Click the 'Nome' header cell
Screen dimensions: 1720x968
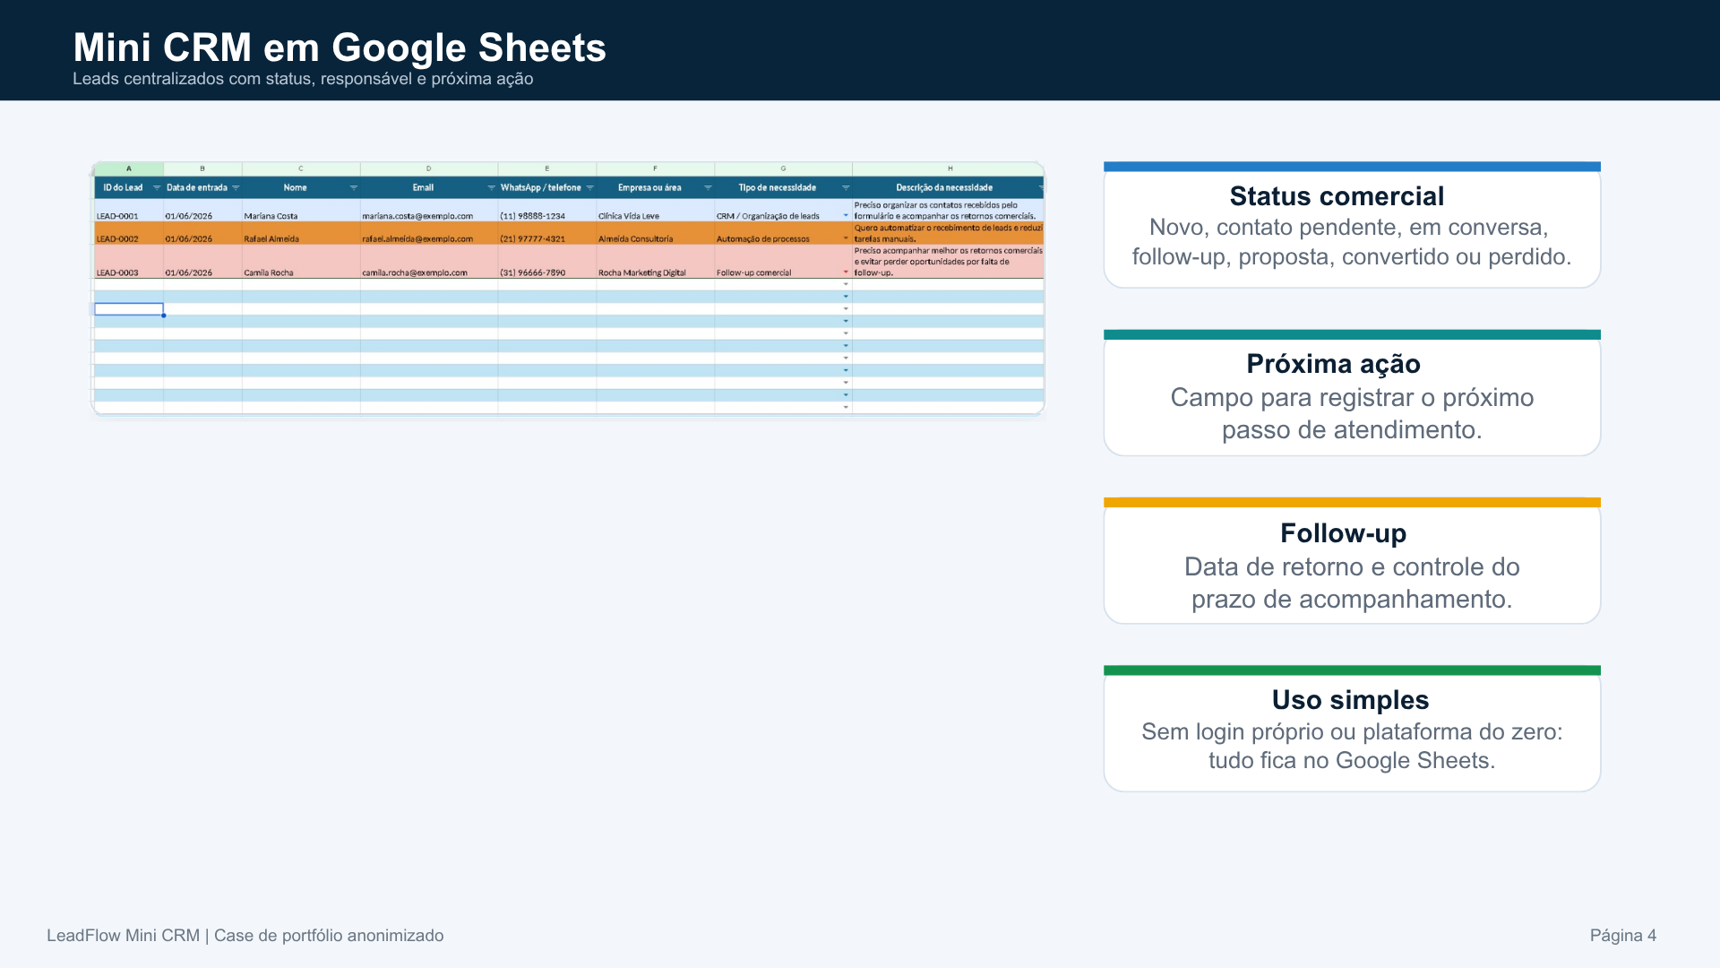(x=301, y=187)
